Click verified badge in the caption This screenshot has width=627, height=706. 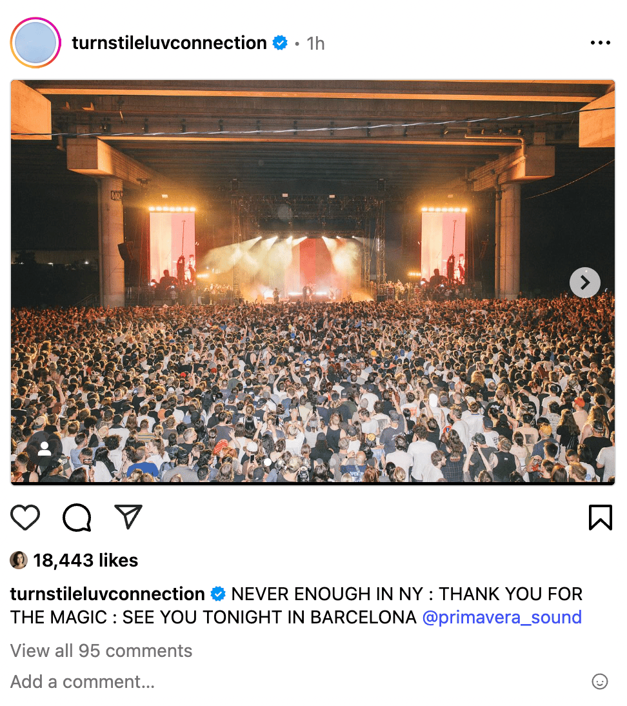click(x=218, y=594)
